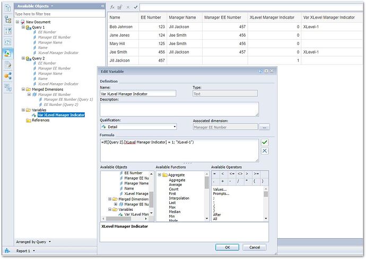Validate formula with checkmark in formula bar
This screenshot has width=366, height=259.
pos(136,7)
